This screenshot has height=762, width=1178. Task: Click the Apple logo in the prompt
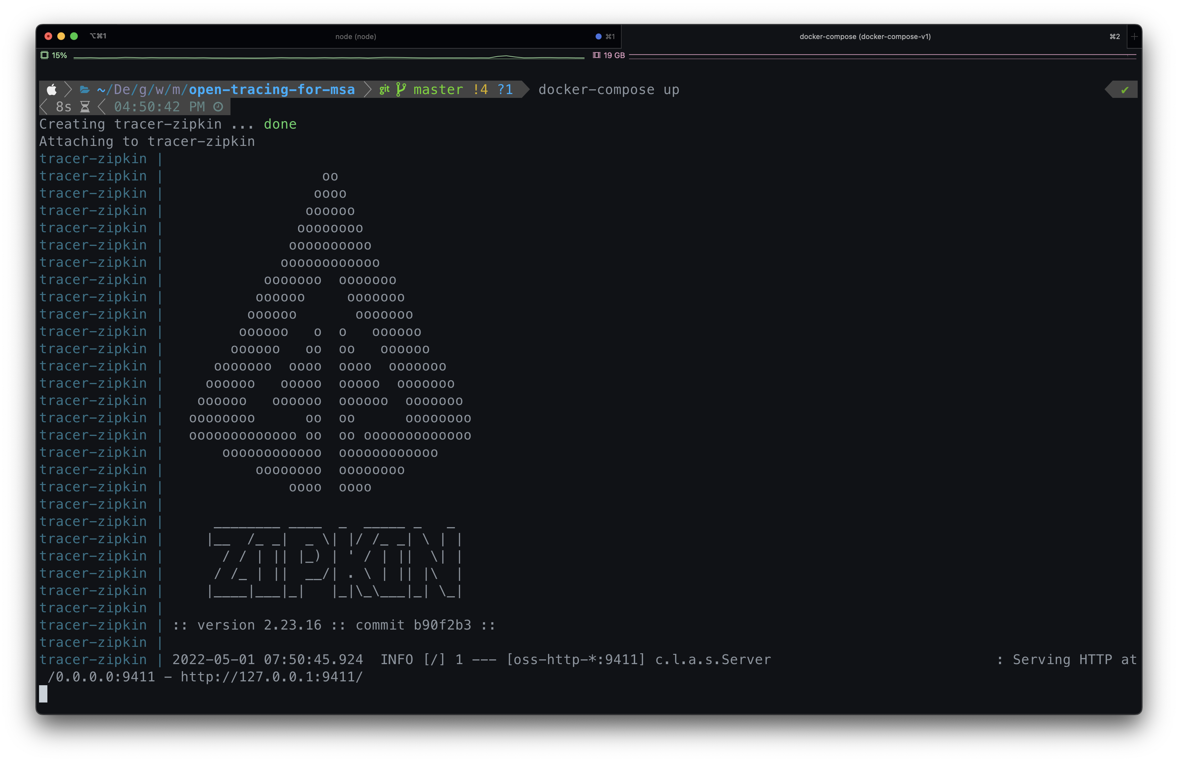(52, 90)
